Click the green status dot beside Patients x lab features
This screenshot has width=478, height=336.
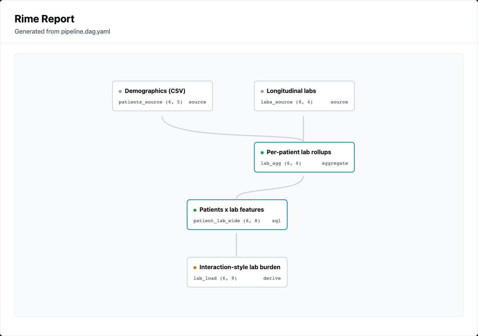195,210
